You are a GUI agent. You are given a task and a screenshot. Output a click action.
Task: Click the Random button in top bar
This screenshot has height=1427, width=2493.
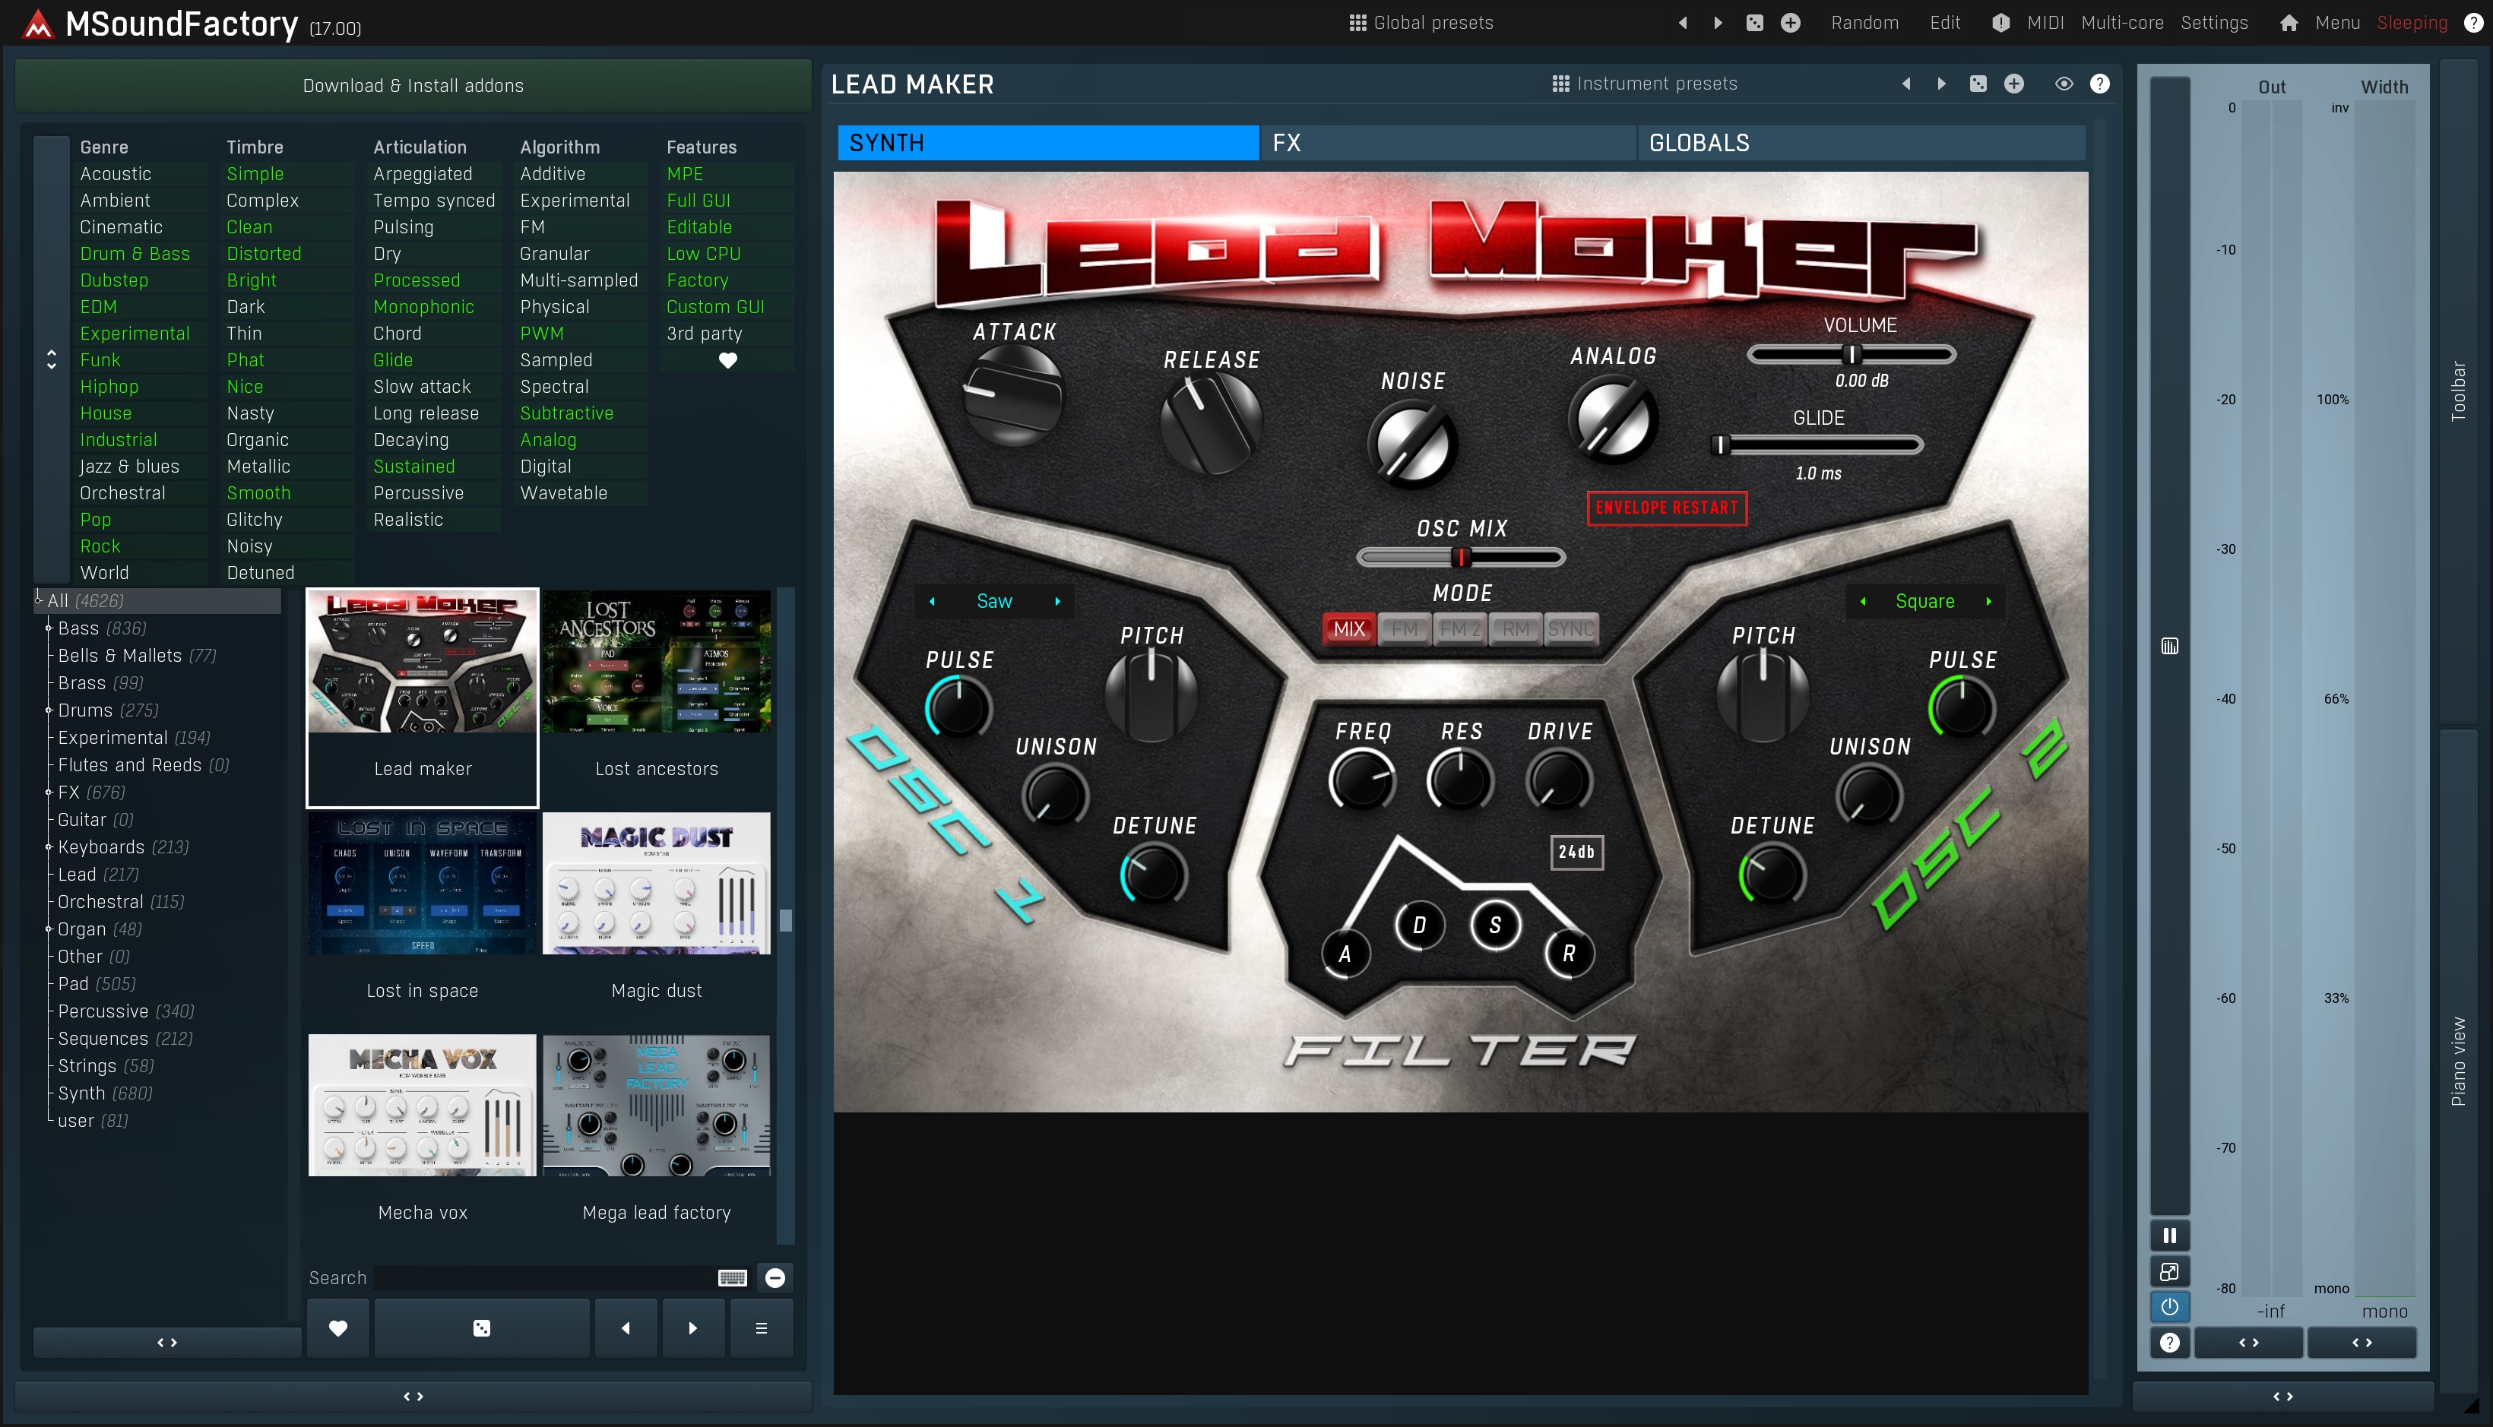tap(1864, 23)
